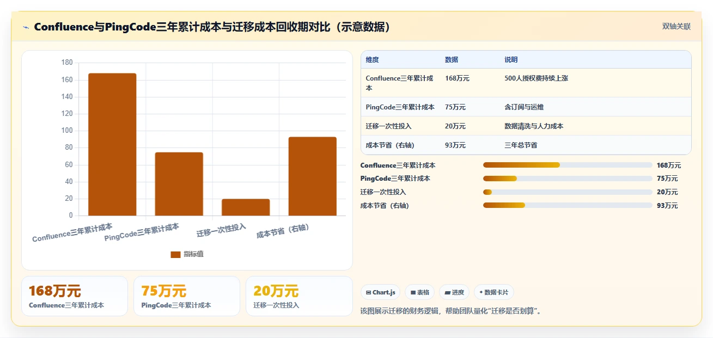Click the 成本节省(右轴) bar in the chart
The height and width of the screenshot is (338, 713).
(x=312, y=176)
